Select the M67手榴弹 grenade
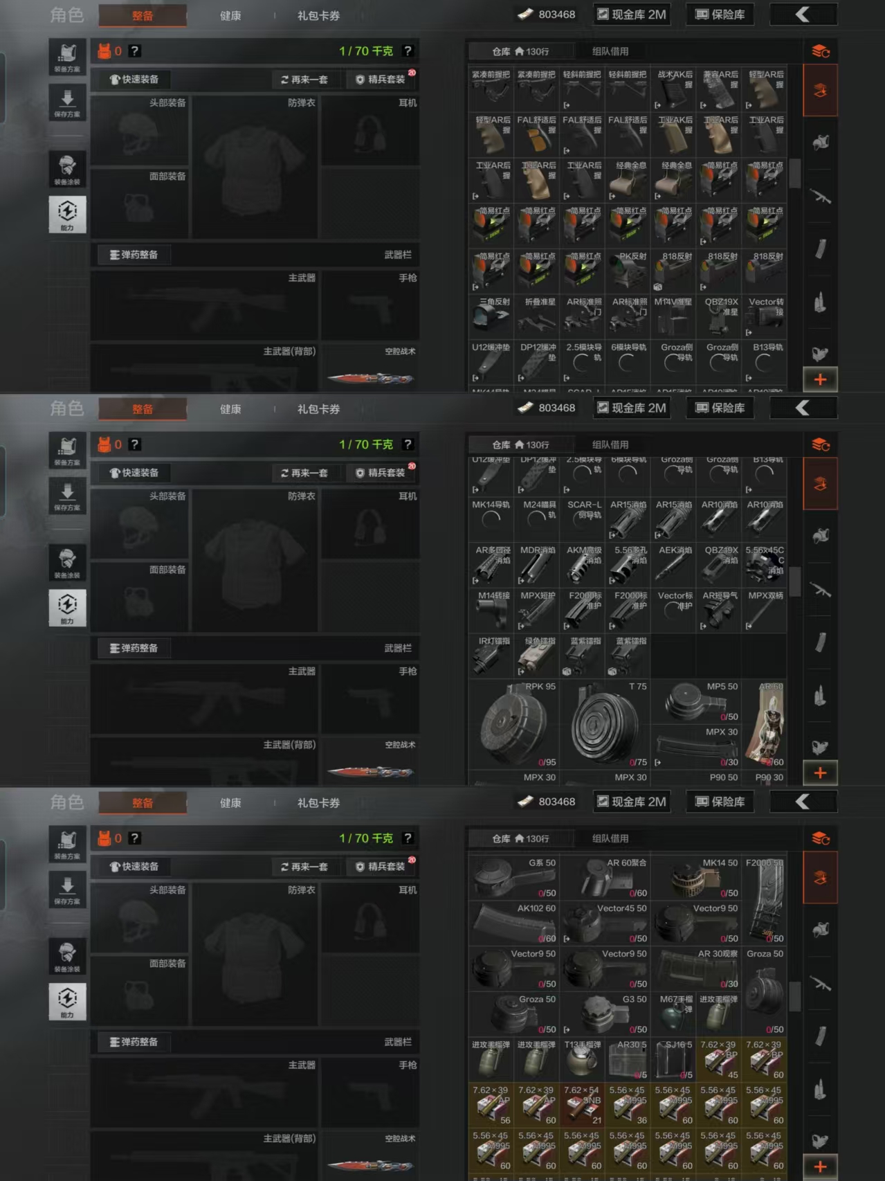Viewport: 885px width, 1181px height. point(673,1013)
